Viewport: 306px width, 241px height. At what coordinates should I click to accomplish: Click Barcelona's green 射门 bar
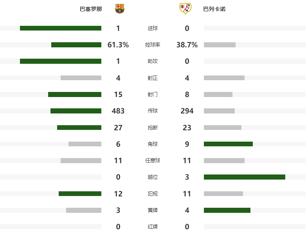coord(75,94)
